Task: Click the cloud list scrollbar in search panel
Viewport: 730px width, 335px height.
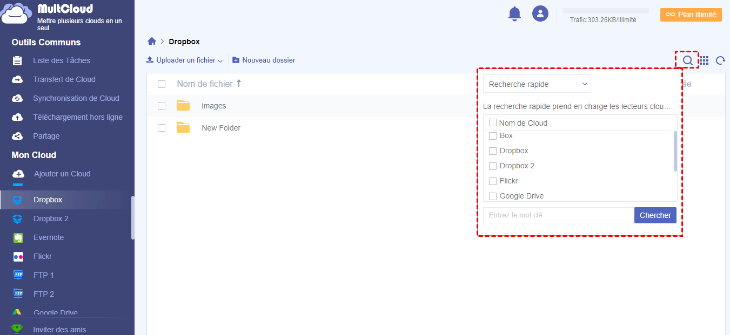Action: point(675,151)
